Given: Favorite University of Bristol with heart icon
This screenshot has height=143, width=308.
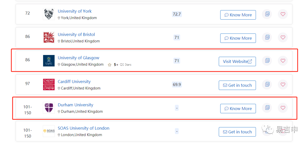Looking at the screenshot, I should 283,37.
